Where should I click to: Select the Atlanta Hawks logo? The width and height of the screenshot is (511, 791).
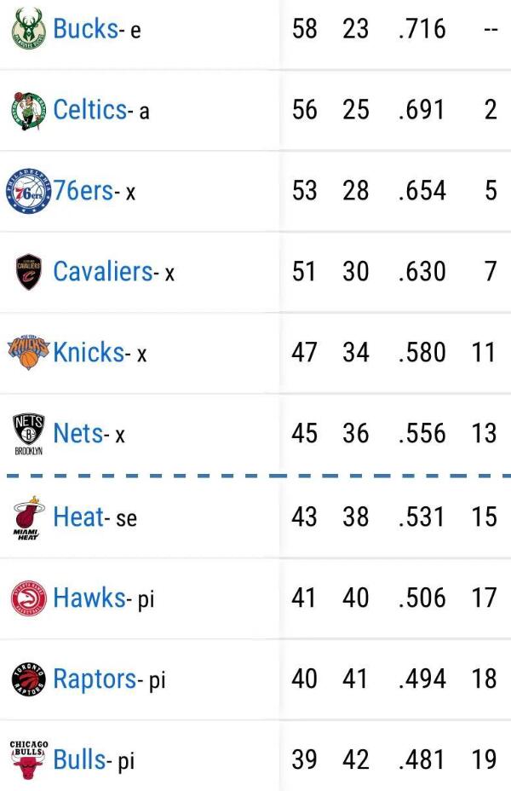(x=28, y=598)
